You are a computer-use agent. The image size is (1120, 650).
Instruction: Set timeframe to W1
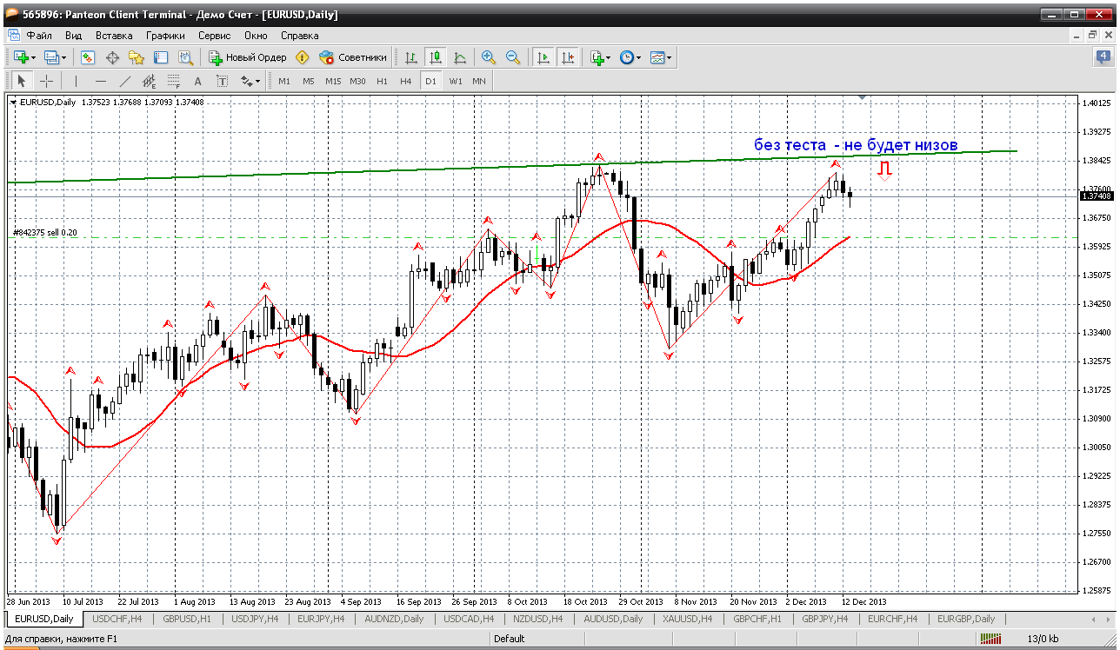click(456, 81)
